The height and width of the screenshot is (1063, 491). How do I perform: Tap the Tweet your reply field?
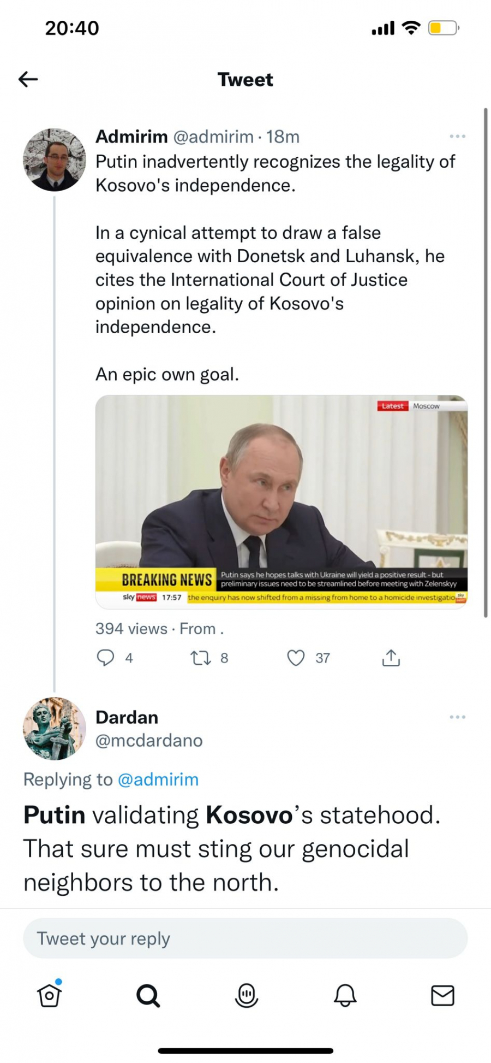[x=245, y=938]
